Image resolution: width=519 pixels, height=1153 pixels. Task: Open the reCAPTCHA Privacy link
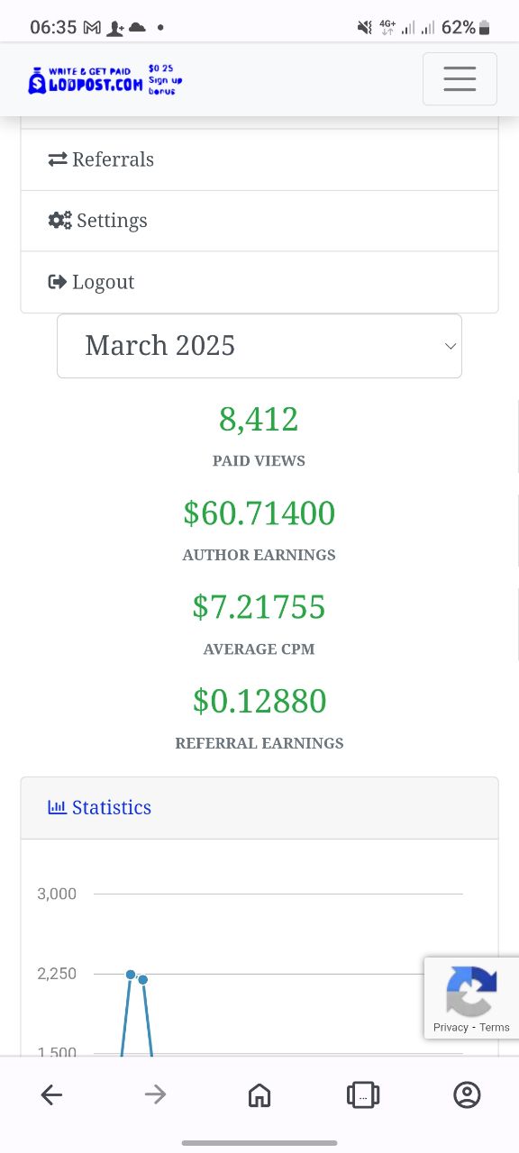pyautogui.click(x=451, y=1028)
